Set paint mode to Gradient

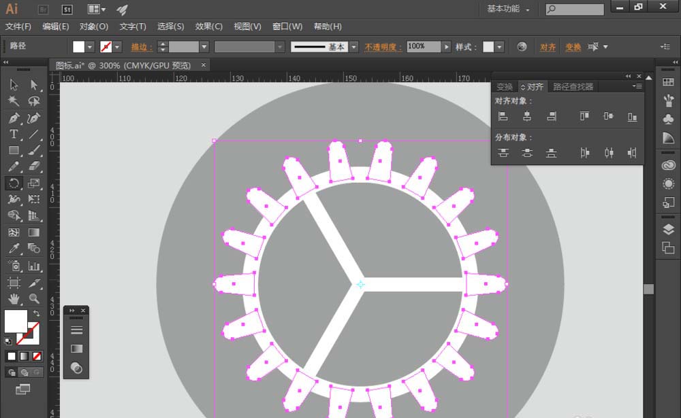(25, 356)
